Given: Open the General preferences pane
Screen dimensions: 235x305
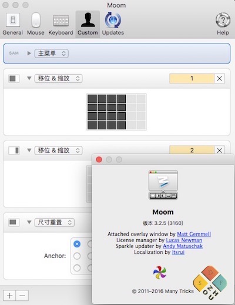Looking at the screenshot, I should pyautogui.click(x=13, y=24).
